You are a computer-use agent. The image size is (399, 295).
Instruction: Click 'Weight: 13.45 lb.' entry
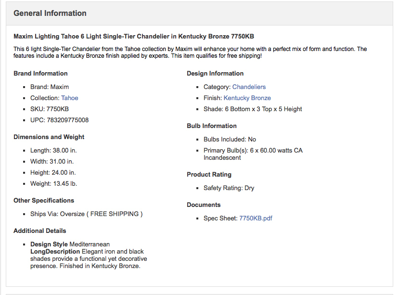(53, 184)
